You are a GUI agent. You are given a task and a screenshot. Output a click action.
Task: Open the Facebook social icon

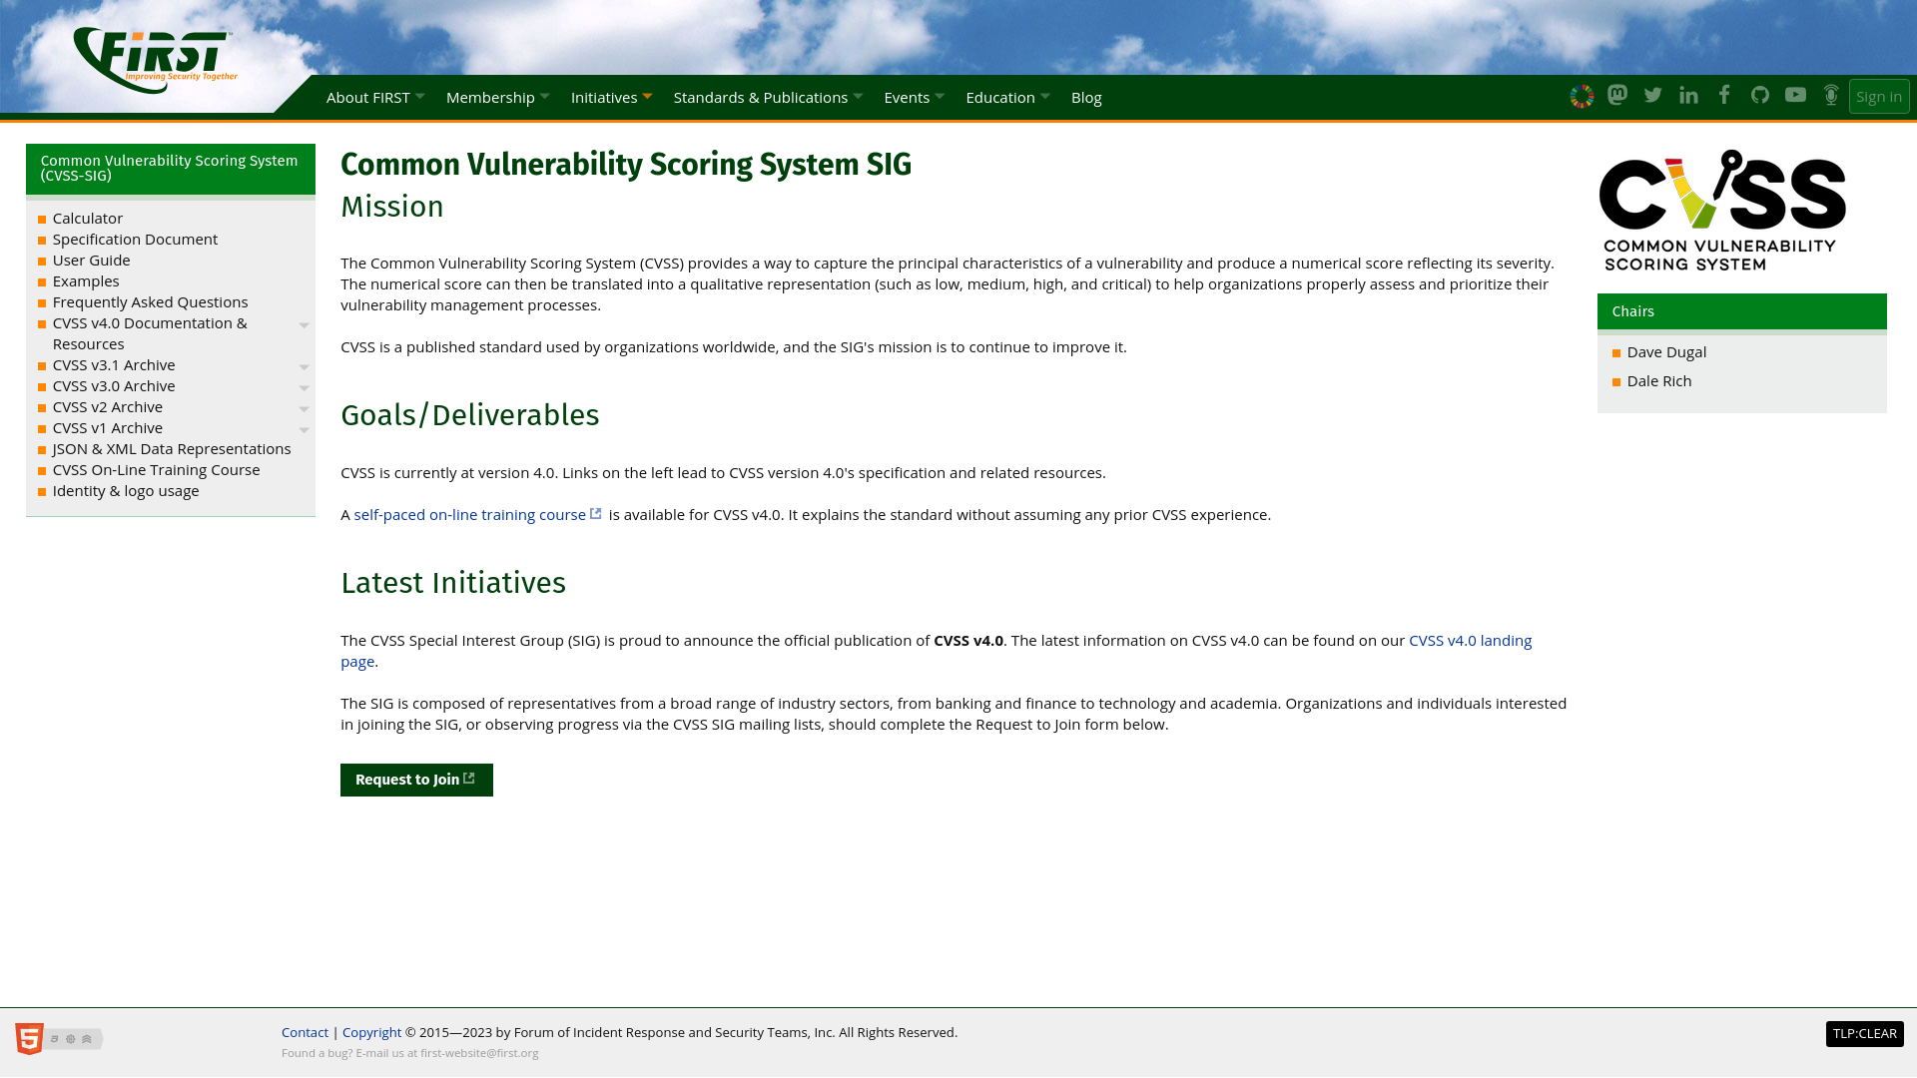point(1724,95)
